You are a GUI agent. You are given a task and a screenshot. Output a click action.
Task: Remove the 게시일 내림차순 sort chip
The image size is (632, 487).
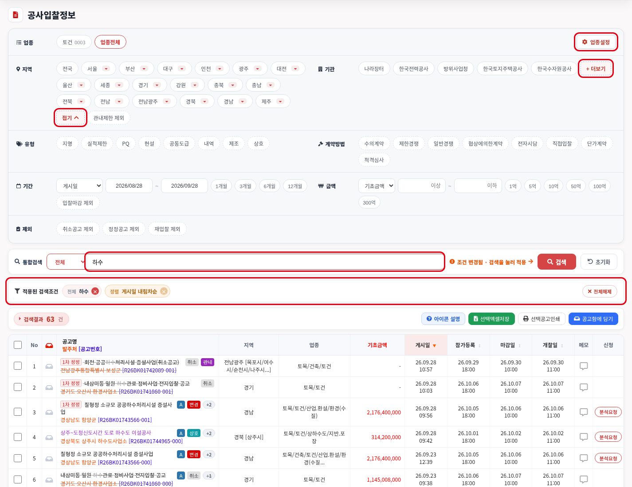tap(164, 291)
